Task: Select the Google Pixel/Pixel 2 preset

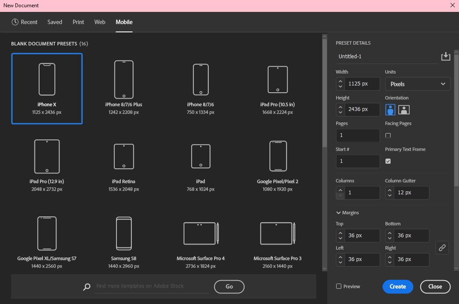Action: (x=278, y=165)
